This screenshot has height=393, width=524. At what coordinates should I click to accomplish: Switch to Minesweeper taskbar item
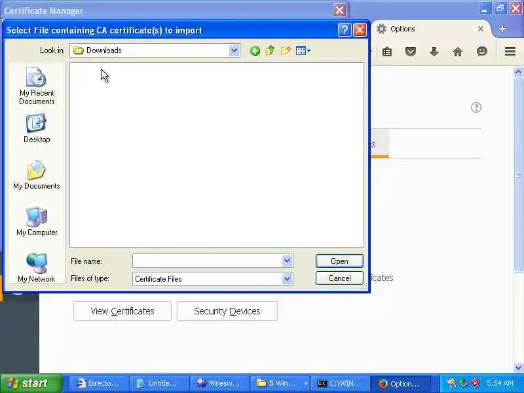click(x=219, y=383)
